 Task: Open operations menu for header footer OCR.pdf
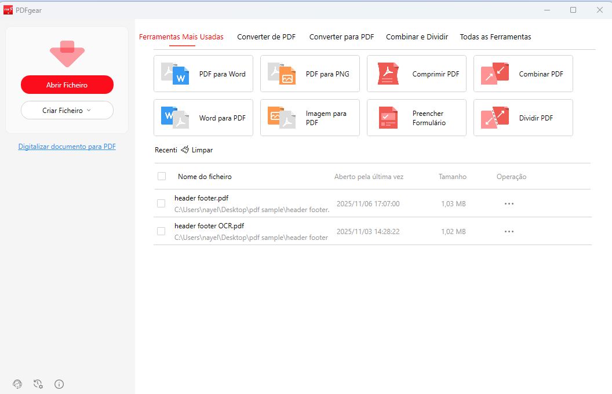pyautogui.click(x=509, y=232)
